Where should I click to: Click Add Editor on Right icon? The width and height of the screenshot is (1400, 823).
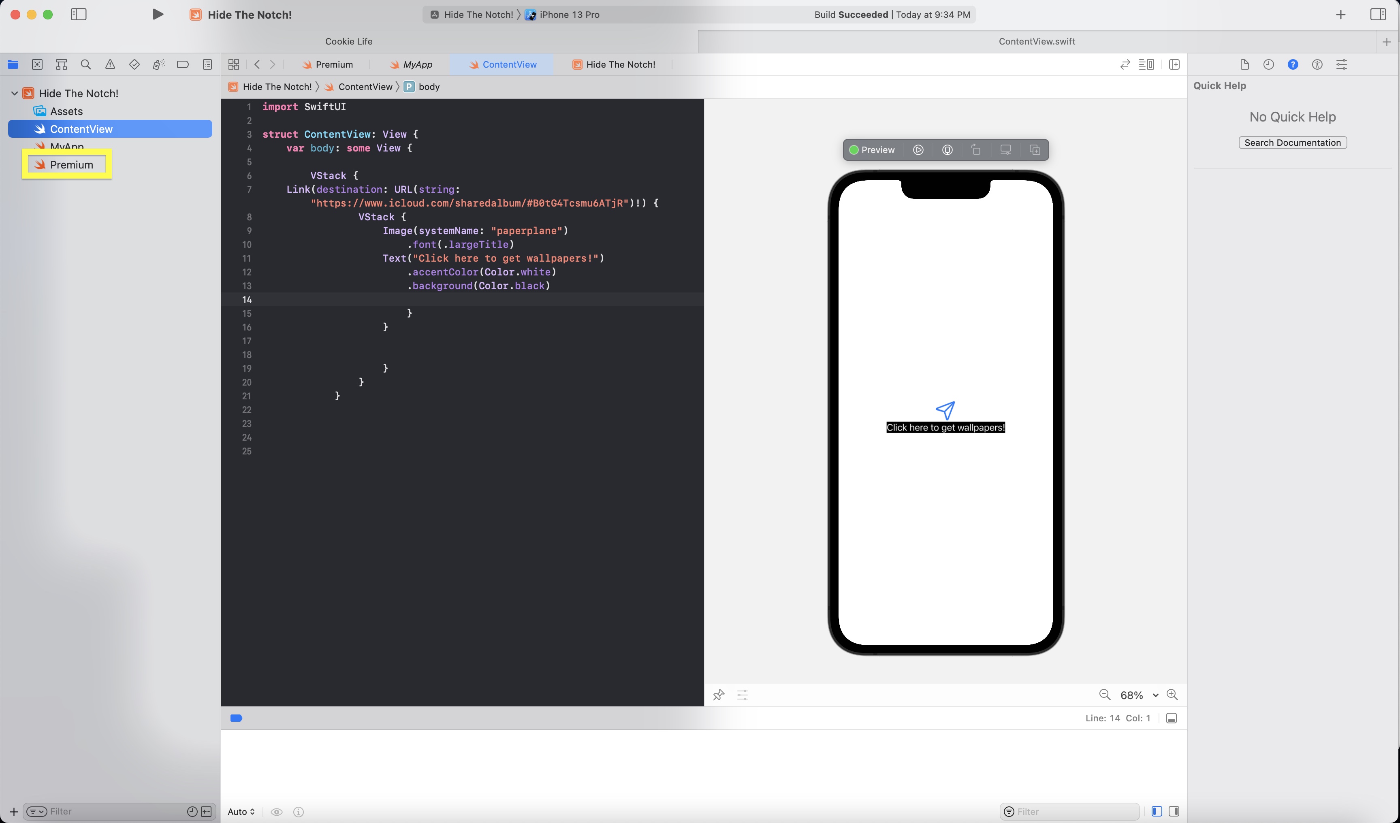pos(1174,64)
